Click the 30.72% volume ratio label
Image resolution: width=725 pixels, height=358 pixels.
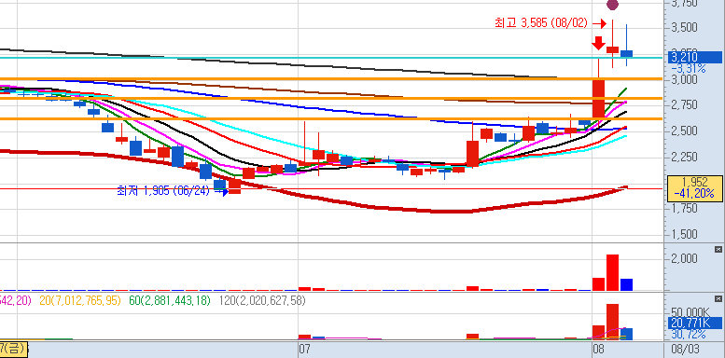click(689, 334)
